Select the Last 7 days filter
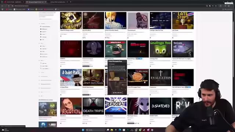235x132 pixels. (44, 66)
